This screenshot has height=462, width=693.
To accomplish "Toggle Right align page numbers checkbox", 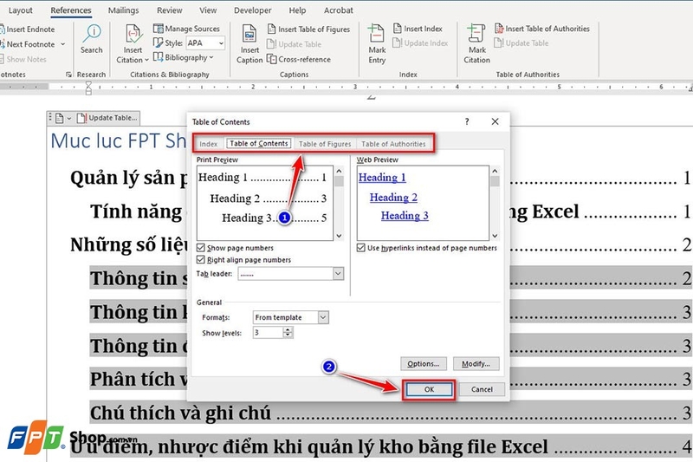I will coord(201,259).
